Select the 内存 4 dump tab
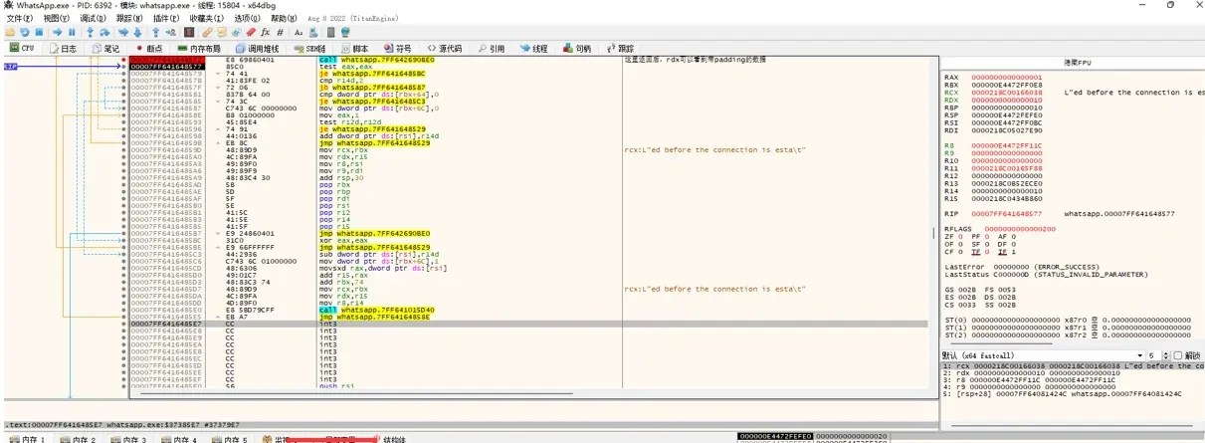1205x443 pixels. click(179, 439)
